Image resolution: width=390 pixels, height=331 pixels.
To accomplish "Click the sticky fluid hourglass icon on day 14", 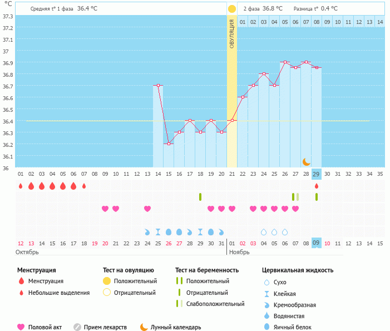I will tap(158, 232).
